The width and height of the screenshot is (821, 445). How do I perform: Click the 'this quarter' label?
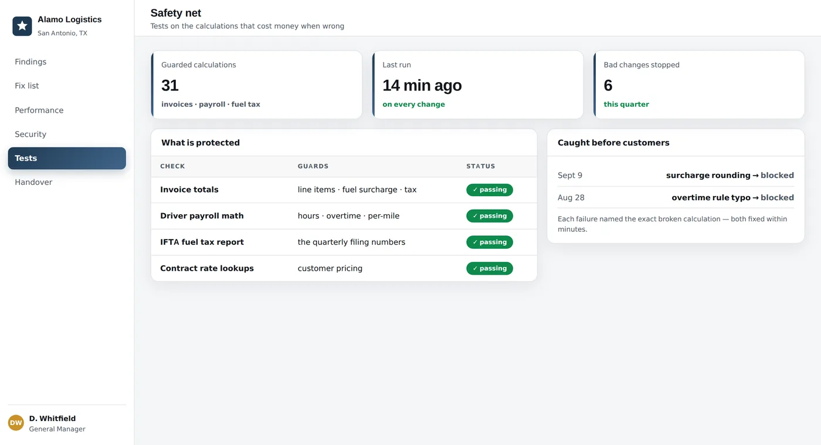tap(626, 104)
